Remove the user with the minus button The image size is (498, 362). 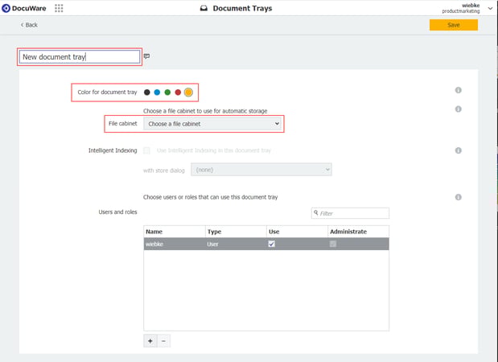pos(163,341)
